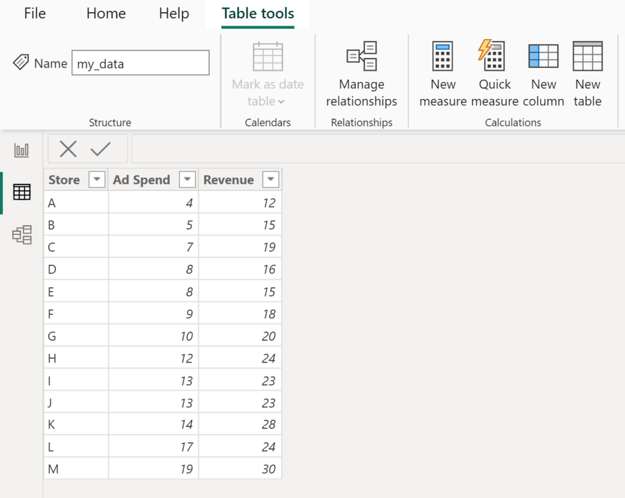625x498 pixels.
Task: Open the Help tab
Action: coord(173,13)
